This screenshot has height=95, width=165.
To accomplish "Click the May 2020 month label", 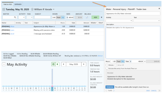I will pos(74,64).
